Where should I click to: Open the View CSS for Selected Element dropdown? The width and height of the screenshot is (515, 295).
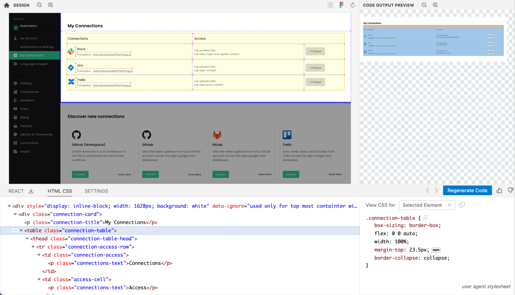(427, 205)
